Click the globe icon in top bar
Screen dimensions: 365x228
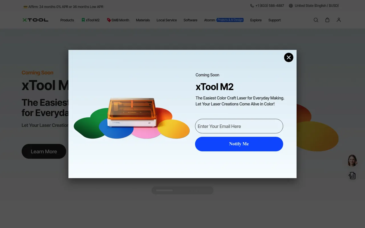click(291, 6)
